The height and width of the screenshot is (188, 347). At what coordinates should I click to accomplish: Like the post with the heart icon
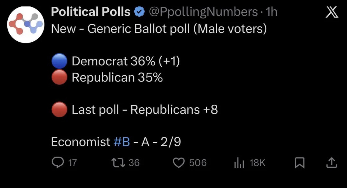click(x=180, y=163)
